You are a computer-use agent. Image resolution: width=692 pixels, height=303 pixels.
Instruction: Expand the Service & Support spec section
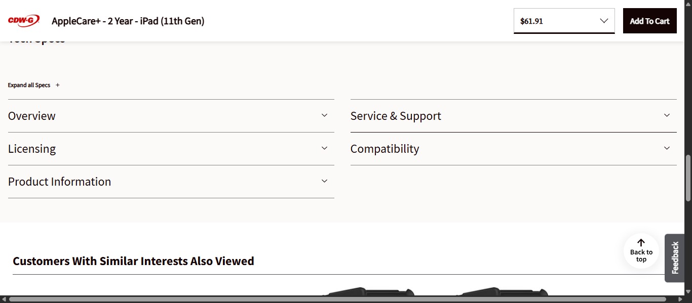[x=667, y=115]
